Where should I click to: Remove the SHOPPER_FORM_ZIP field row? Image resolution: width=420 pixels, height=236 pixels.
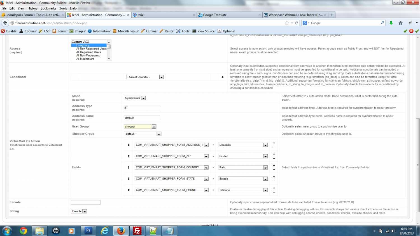(274, 158)
